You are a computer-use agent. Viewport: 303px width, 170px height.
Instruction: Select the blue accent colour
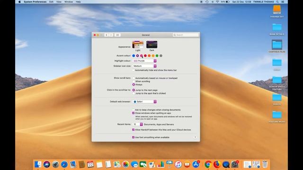point(134,56)
